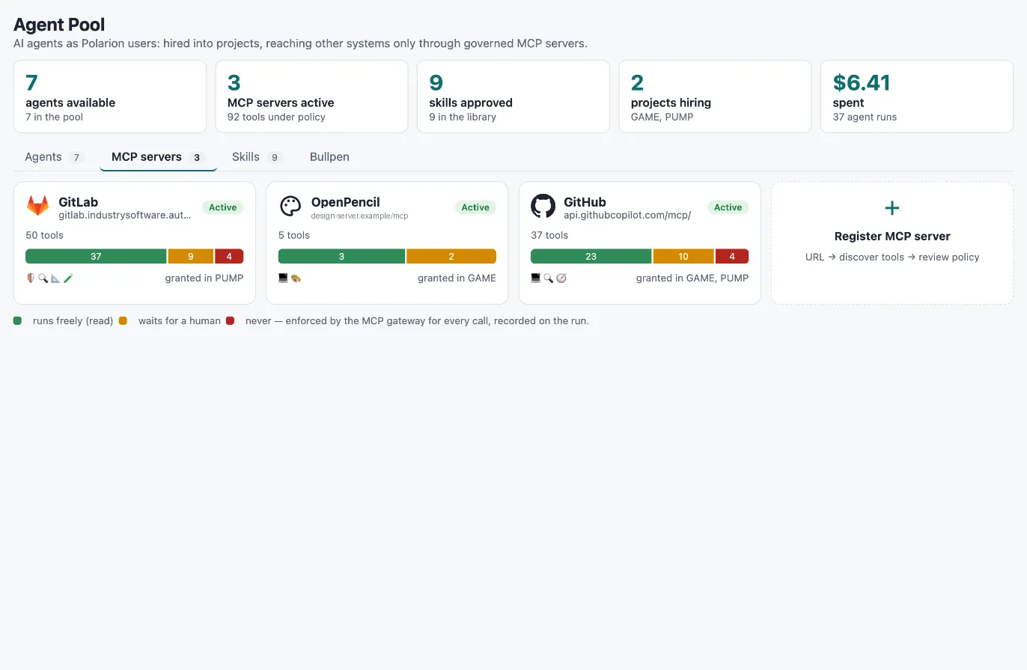This screenshot has height=670, width=1027.
Task: Click the Active badge on GitLab card
Action: click(x=222, y=207)
